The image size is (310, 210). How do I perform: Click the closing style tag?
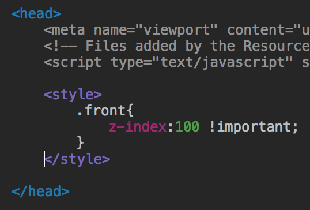77,160
